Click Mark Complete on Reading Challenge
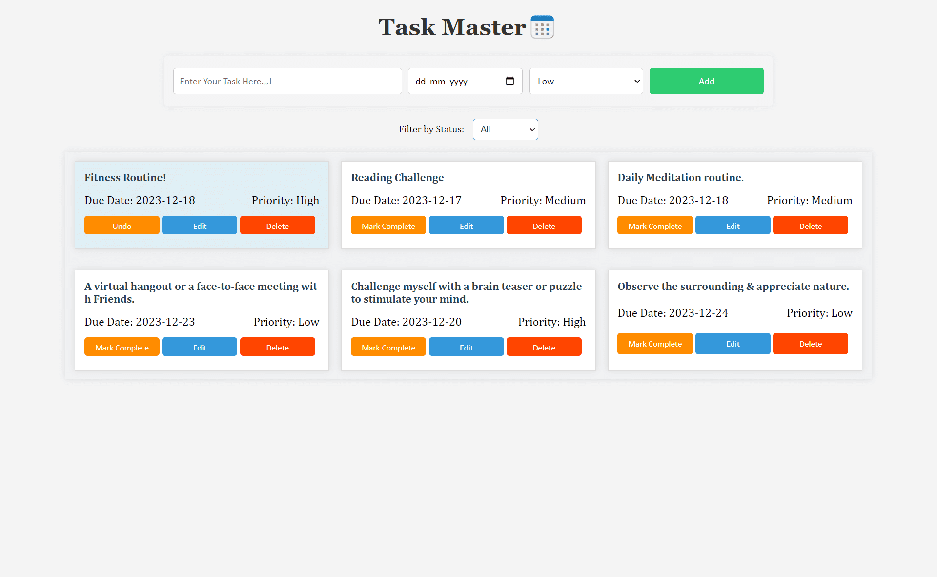This screenshot has height=577, width=937. pyautogui.click(x=389, y=226)
